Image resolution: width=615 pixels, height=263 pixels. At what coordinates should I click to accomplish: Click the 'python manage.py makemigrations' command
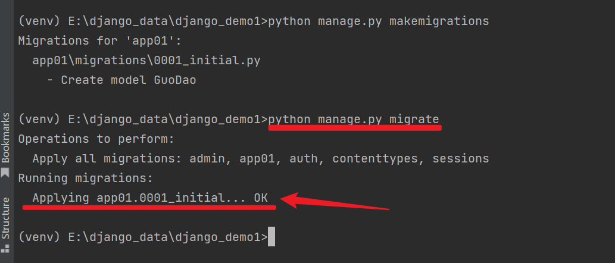379,21
